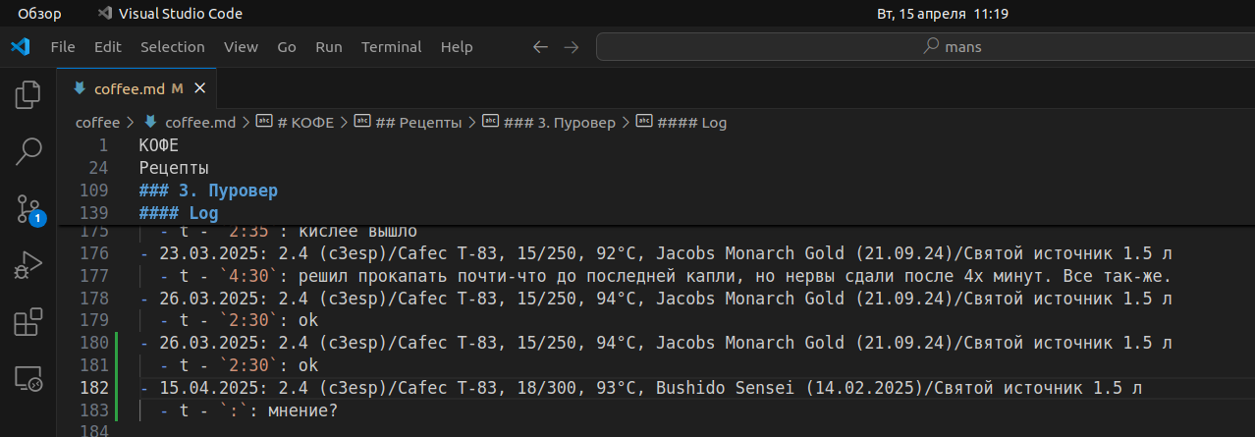Click the word 'мнение?' on line 183
This screenshot has height=437, width=1255.
[302, 410]
